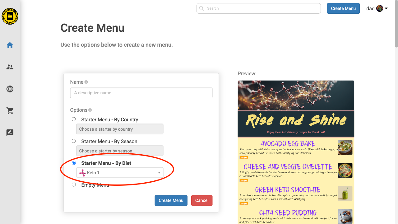Open the shopping cart section
The width and height of the screenshot is (398, 224).
[10, 111]
